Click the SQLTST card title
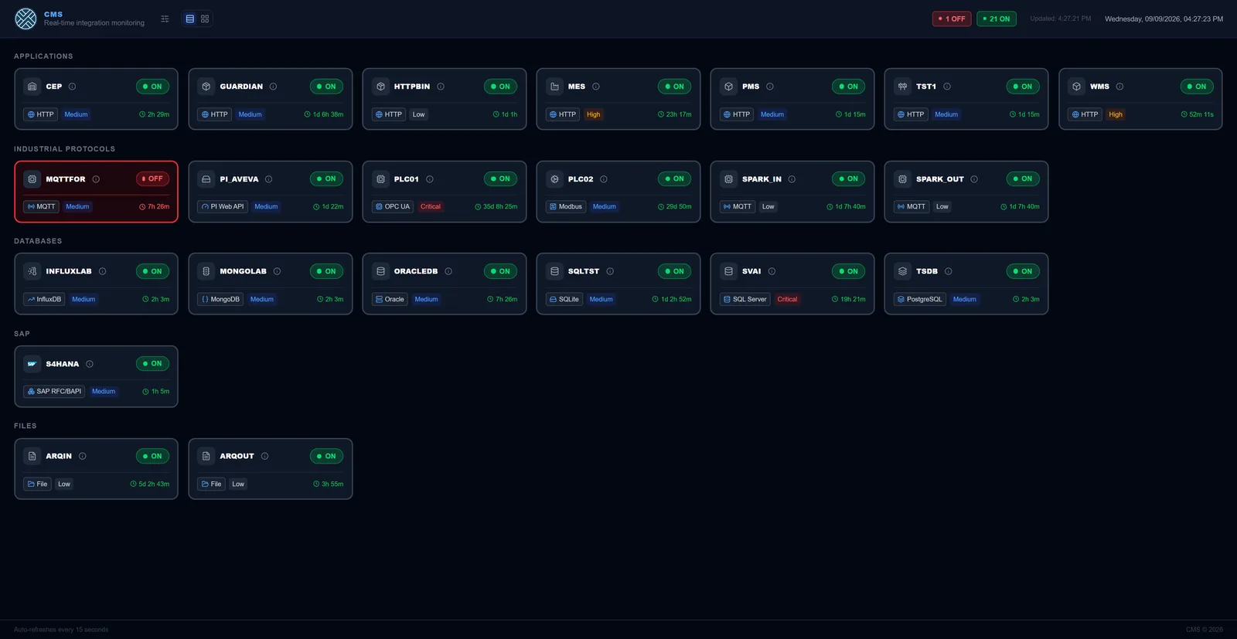1237x639 pixels. 584,271
